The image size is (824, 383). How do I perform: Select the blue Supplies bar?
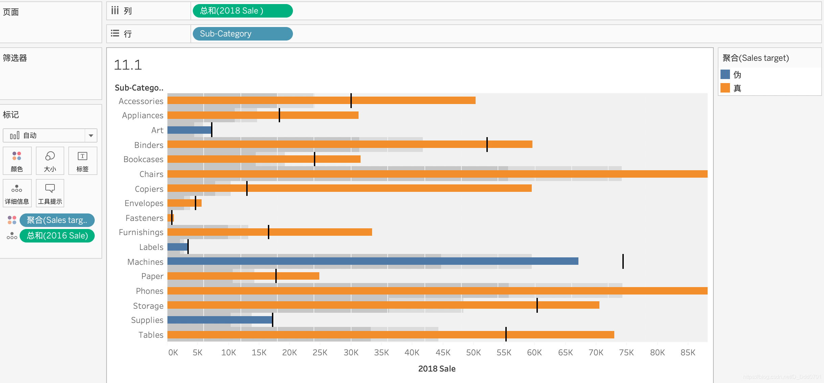[x=220, y=320]
